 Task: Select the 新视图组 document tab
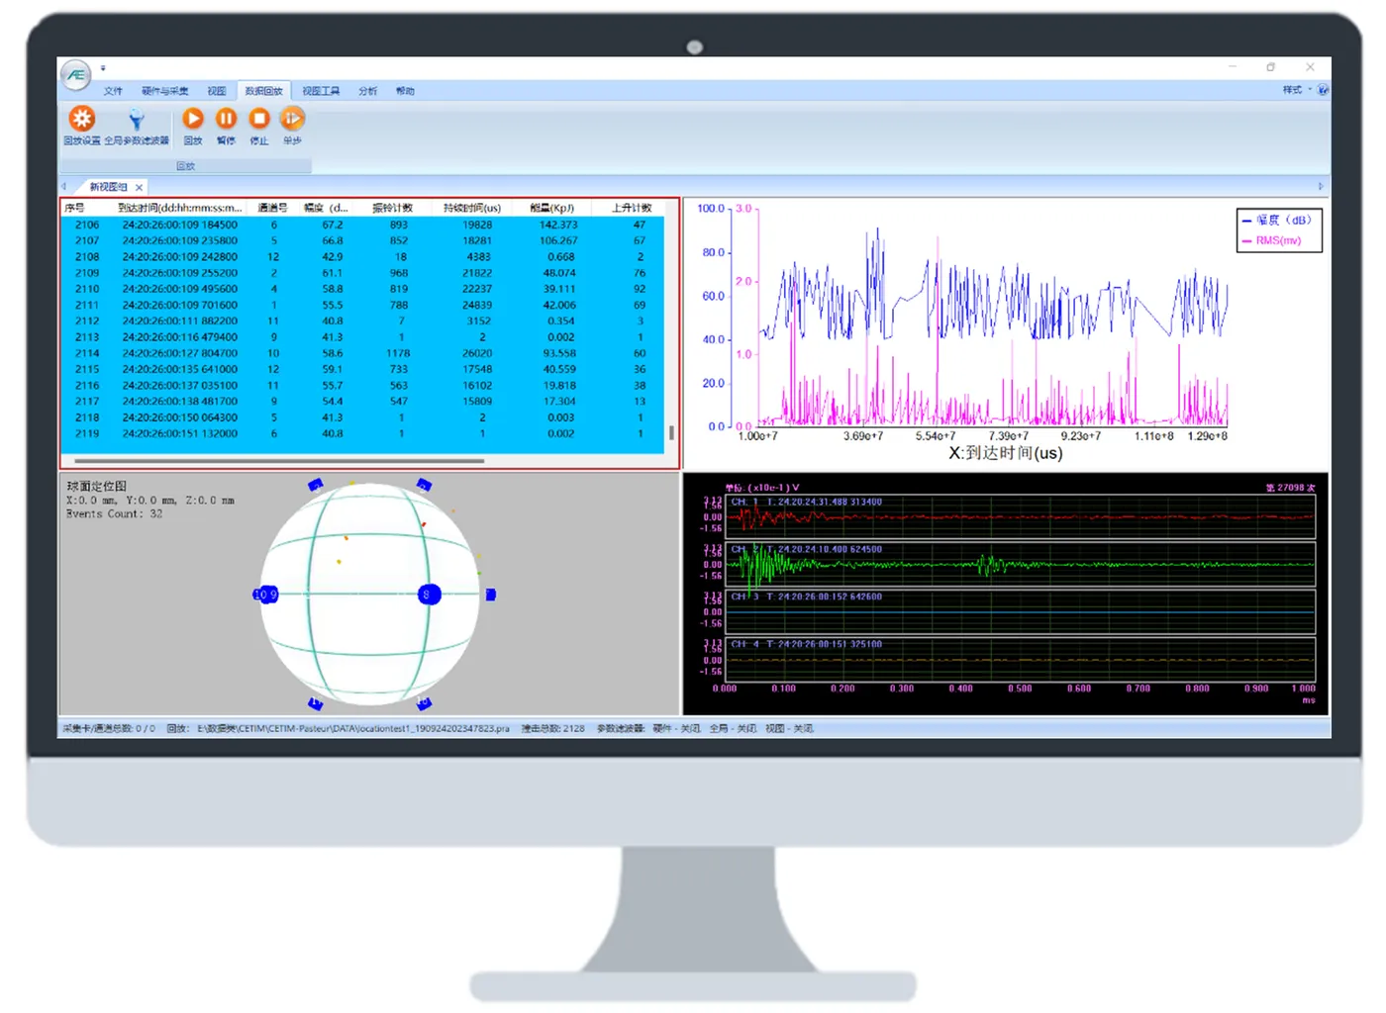point(109,187)
